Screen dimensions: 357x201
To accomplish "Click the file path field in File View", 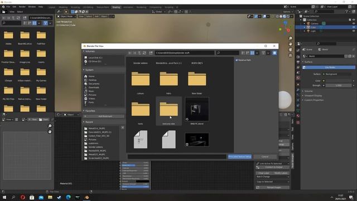I will click(185, 53).
